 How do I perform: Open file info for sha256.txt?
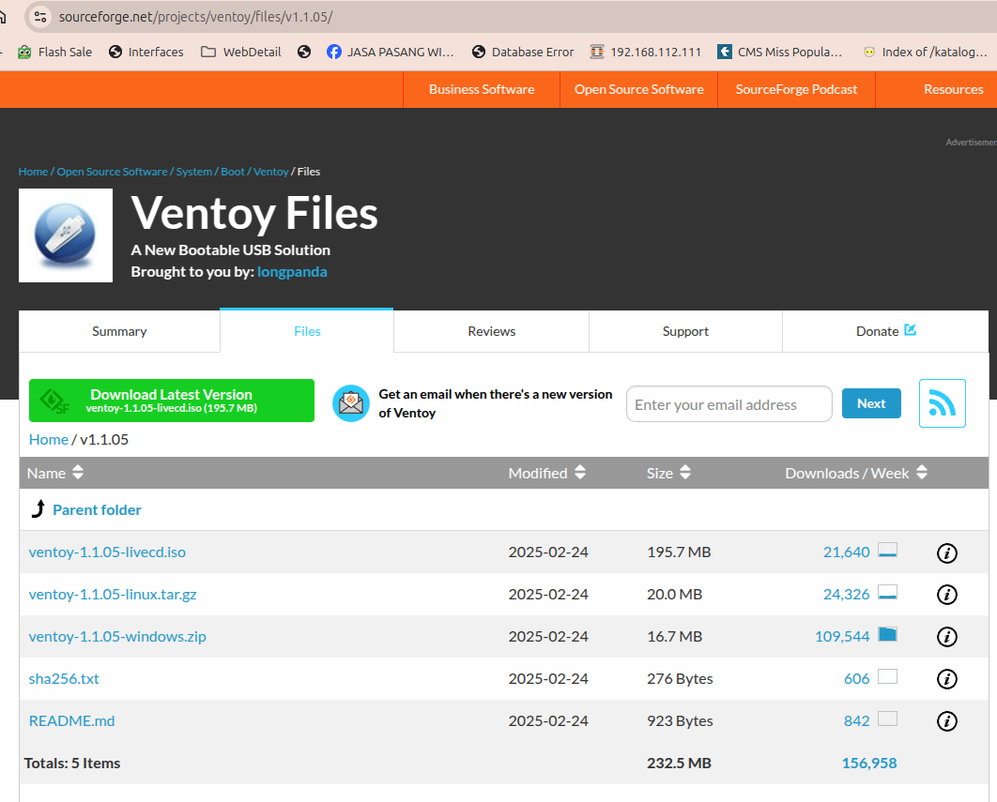(946, 678)
